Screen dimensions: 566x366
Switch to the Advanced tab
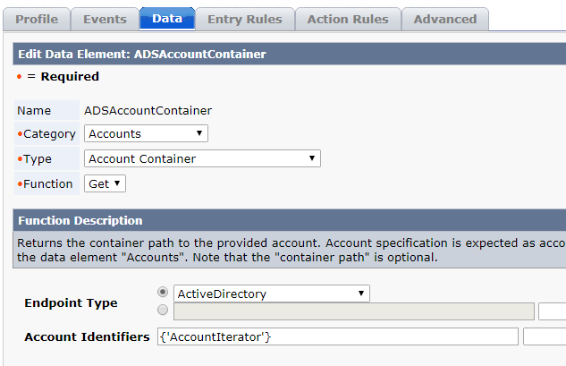coord(445,19)
